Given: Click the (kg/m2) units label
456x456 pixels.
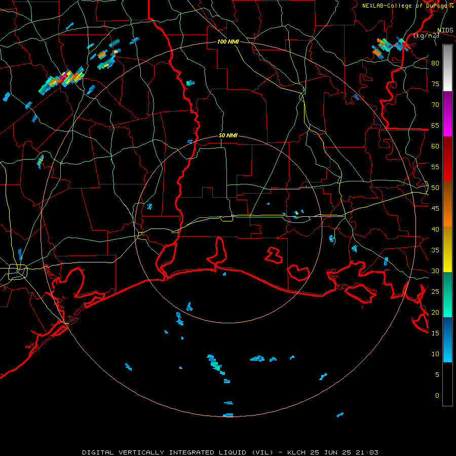Looking at the screenshot, I should tap(426, 35).
